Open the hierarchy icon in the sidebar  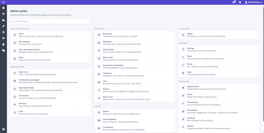coord(3,14)
